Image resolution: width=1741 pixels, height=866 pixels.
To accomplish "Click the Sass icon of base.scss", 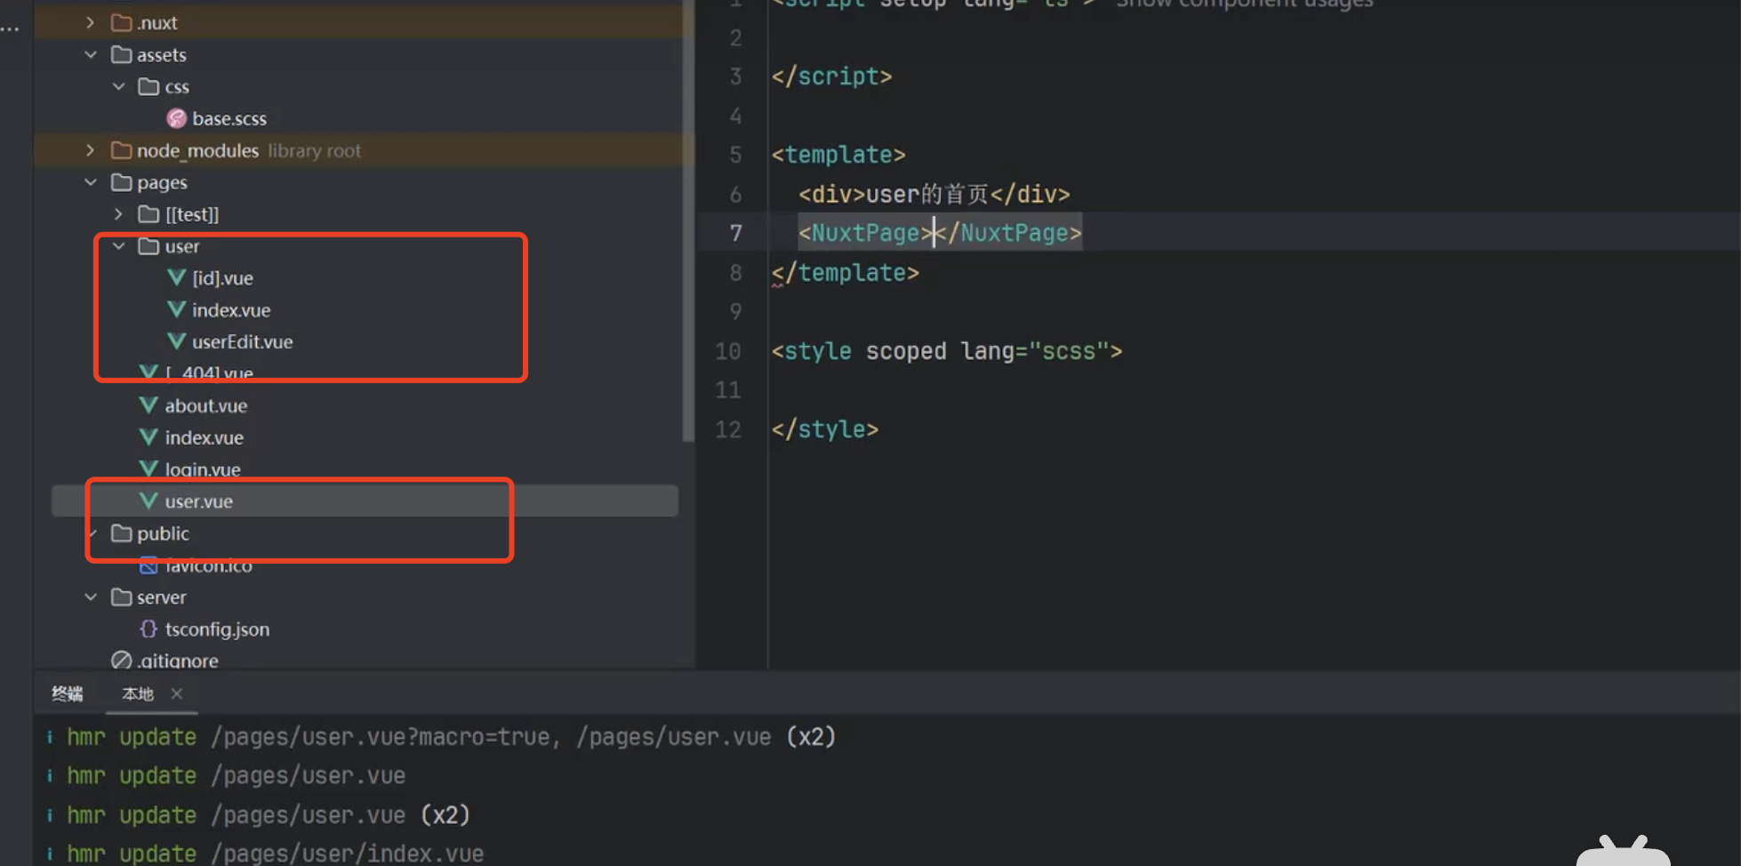I will [x=176, y=118].
